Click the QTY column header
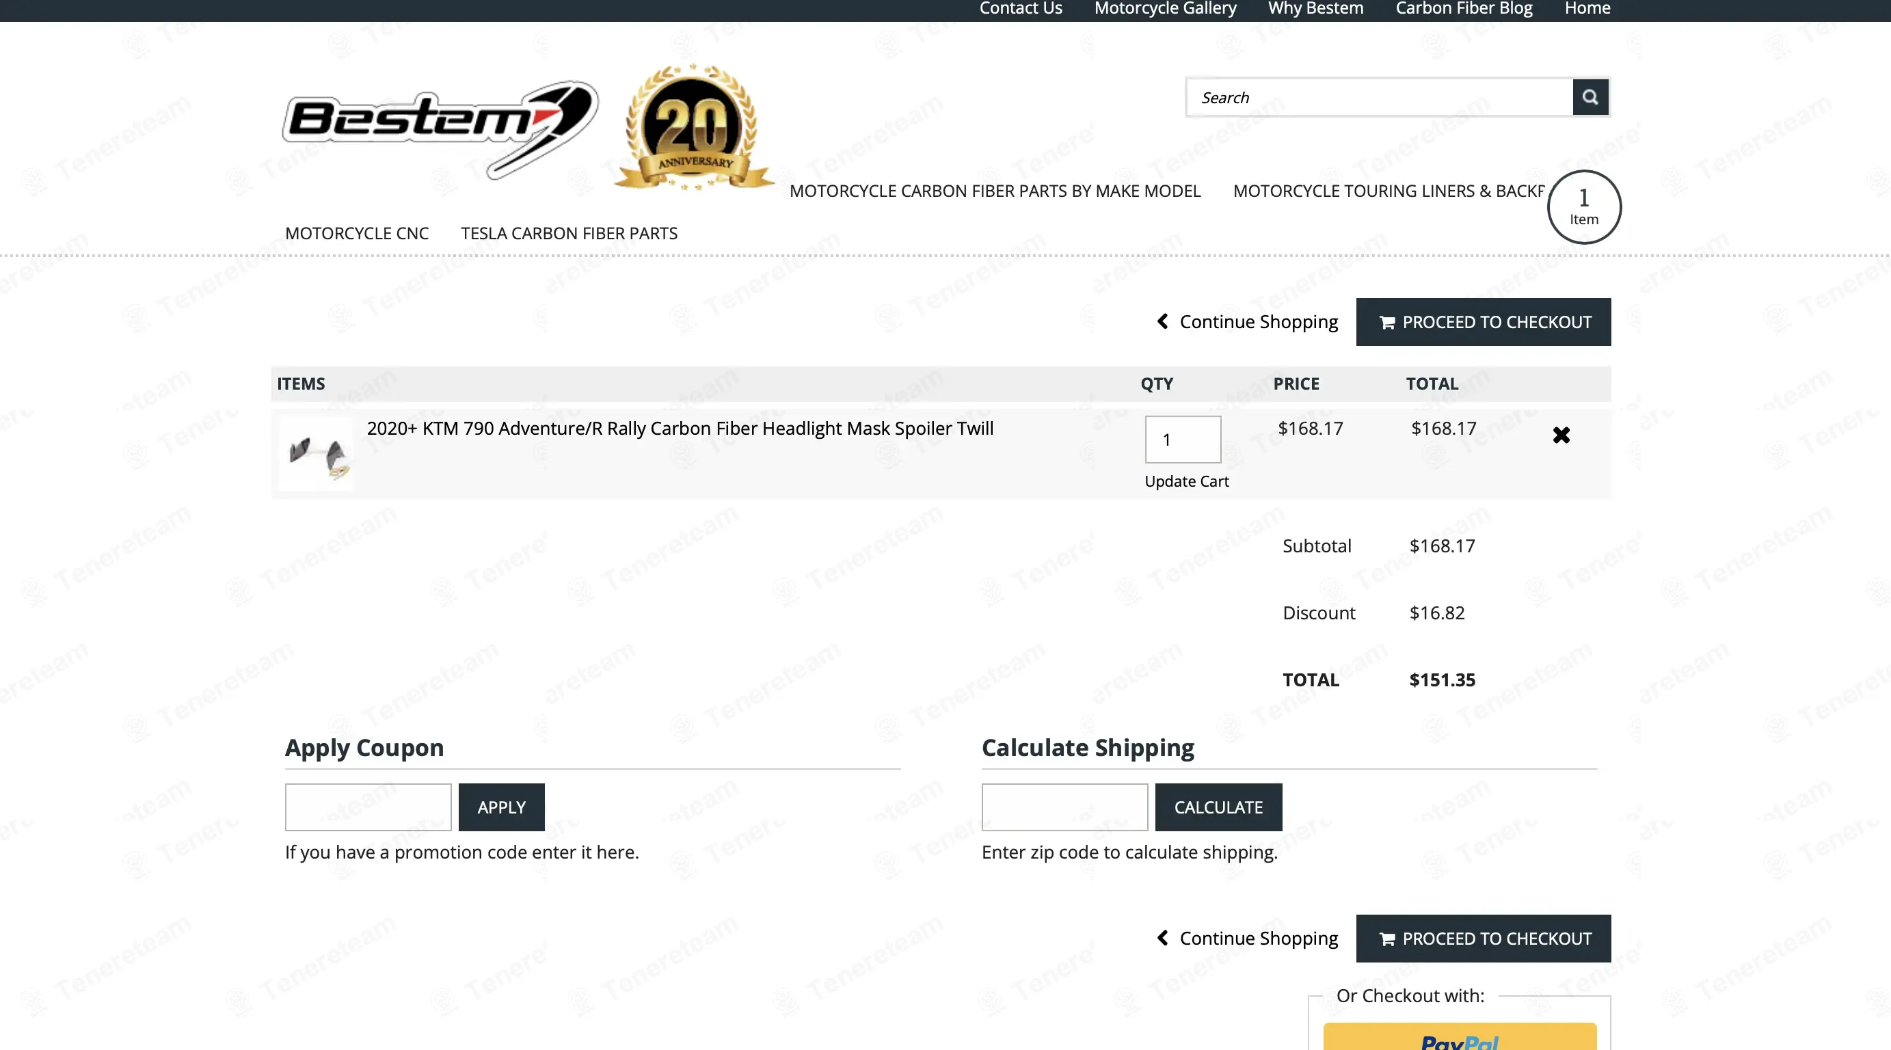Screen dimensions: 1891x1050 point(1156,384)
